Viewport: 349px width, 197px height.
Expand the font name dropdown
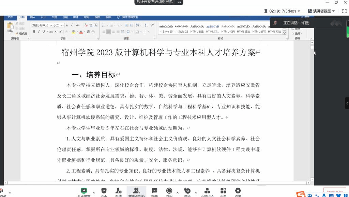(51, 25)
